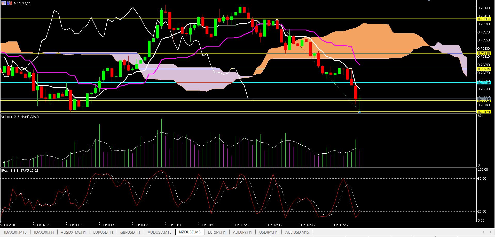This screenshot has width=495, height=237.
Task: Click the 5 Jun 12:45 time label
Action: coord(306,225)
